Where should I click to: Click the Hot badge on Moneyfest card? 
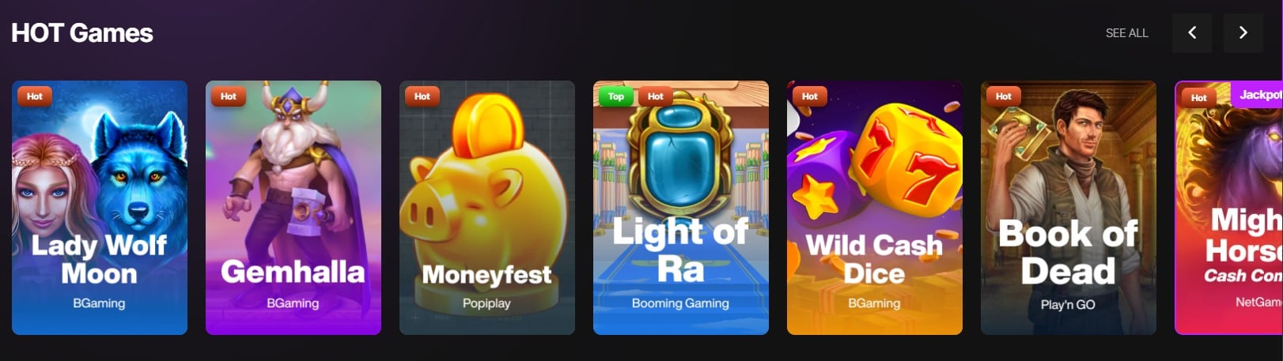(422, 96)
